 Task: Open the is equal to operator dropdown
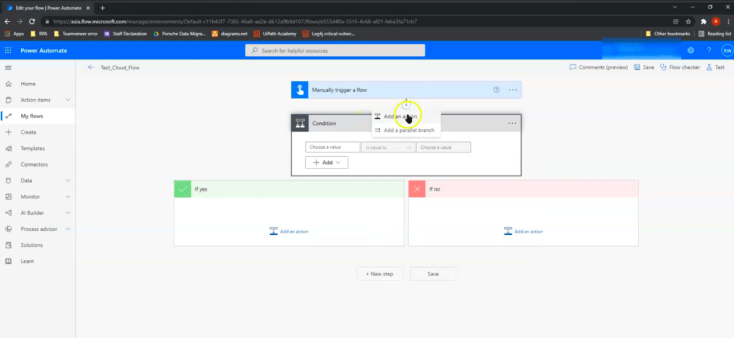pos(388,147)
